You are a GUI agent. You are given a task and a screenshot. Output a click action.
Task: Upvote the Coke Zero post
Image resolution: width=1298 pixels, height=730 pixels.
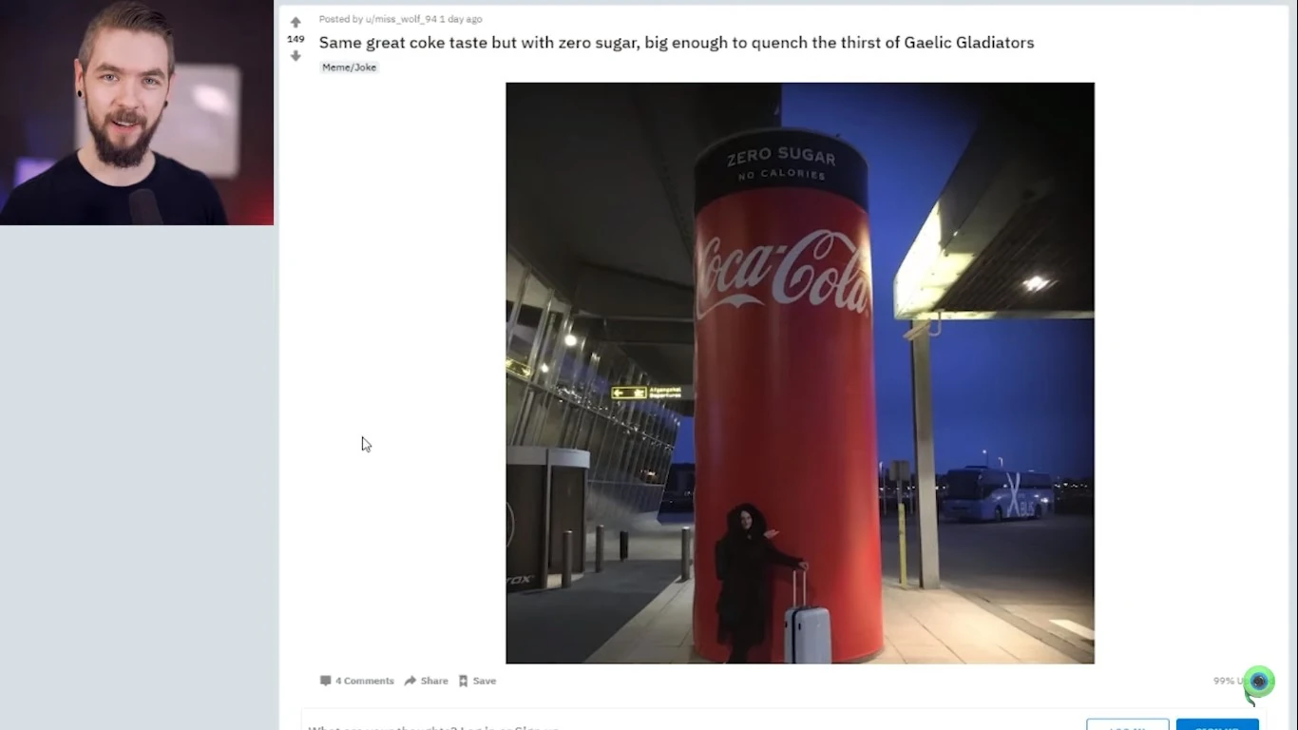point(296,22)
